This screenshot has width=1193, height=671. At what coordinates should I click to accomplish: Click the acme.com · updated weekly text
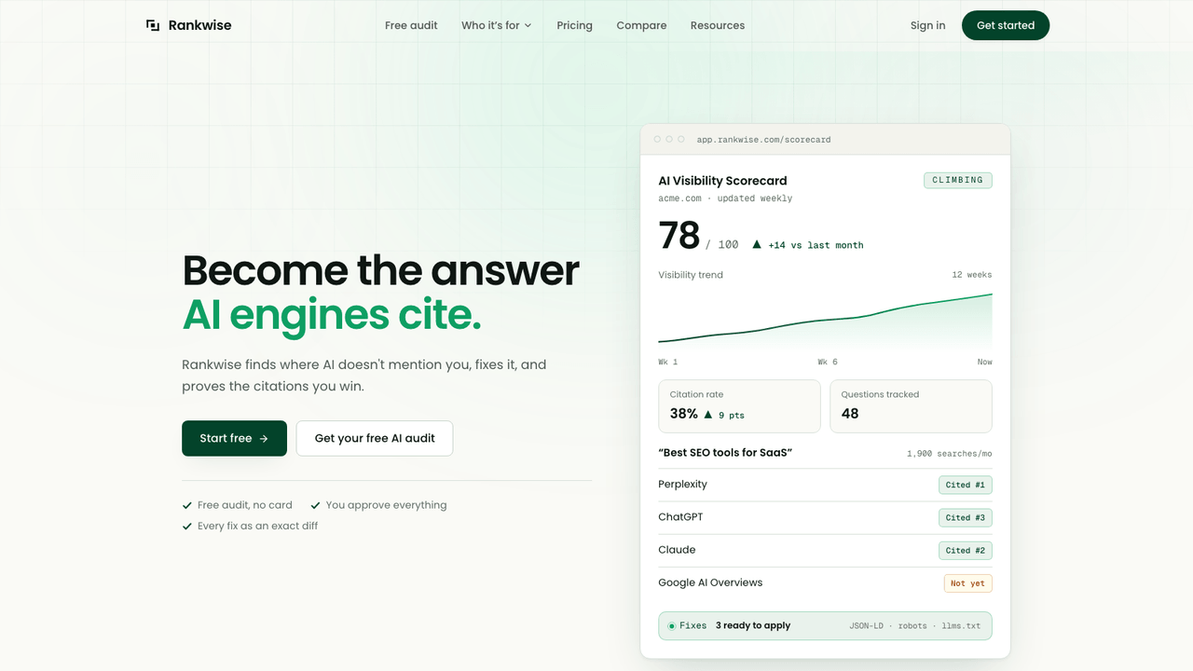(725, 199)
